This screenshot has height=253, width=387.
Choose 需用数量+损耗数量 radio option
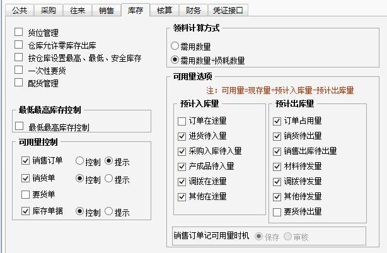point(175,59)
